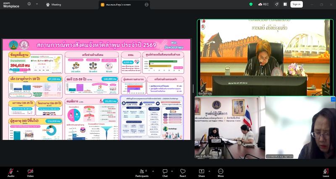
Task: Click the "57,333 คน" children count badge
Action: click(x=55, y=79)
